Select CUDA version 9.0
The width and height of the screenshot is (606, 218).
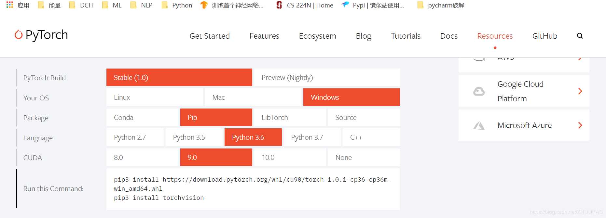coord(216,157)
